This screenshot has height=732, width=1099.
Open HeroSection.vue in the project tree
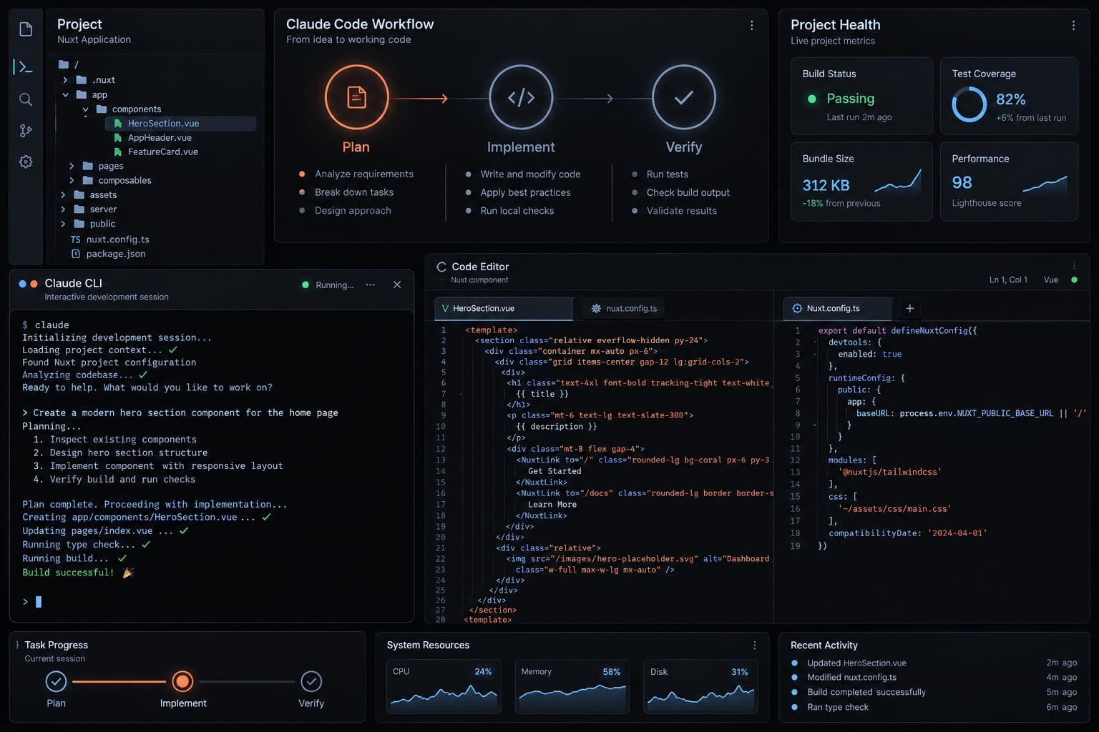(180, 123)
